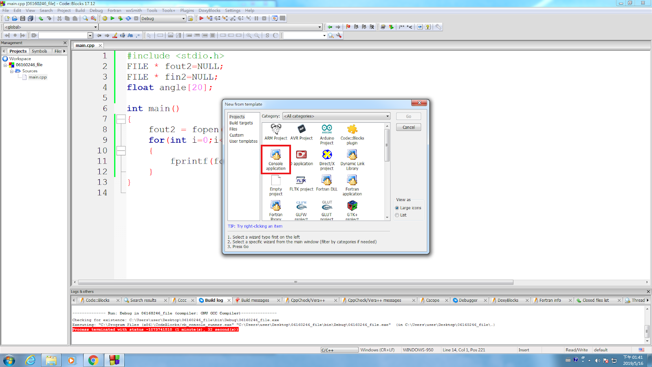
Task: Open the function selector dropdown beside <global>
Action: 211,27
